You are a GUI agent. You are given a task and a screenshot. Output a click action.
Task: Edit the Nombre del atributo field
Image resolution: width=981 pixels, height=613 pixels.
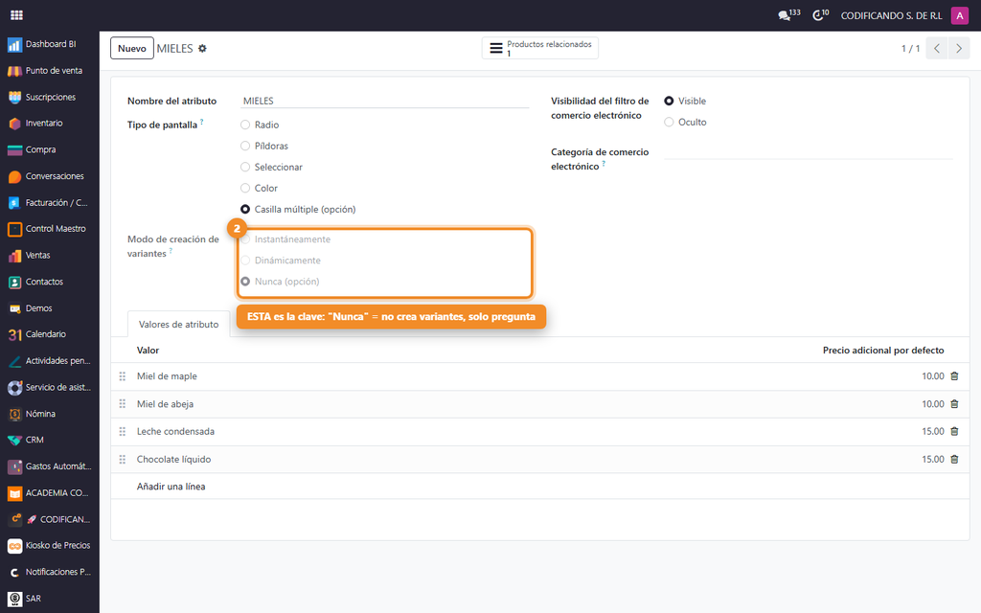(385, 101)
